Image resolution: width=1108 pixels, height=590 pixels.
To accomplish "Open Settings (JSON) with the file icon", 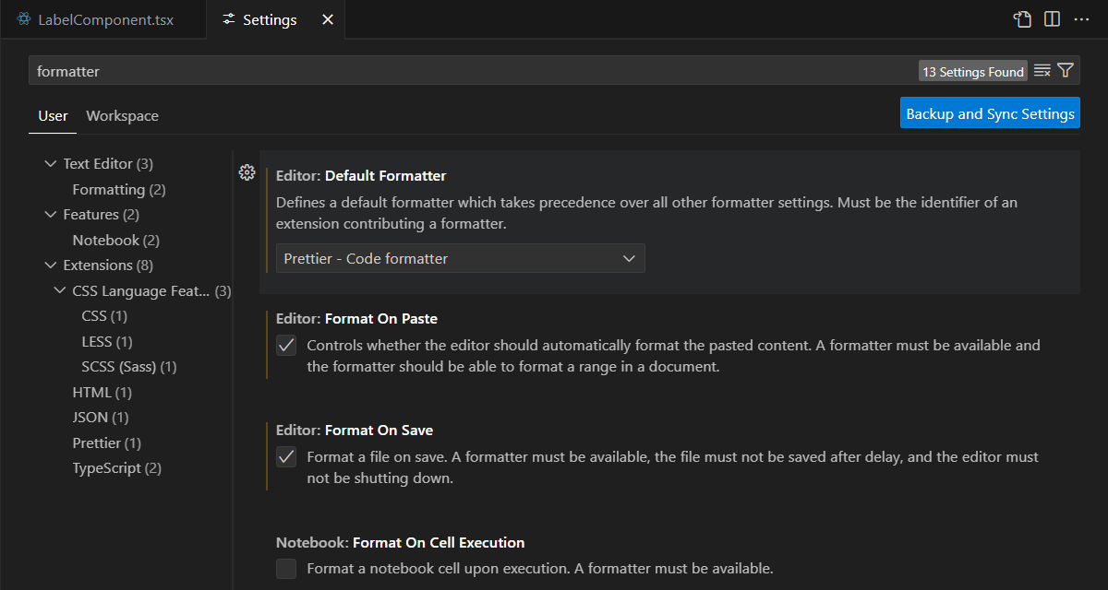I will [x=1022, y=18].
